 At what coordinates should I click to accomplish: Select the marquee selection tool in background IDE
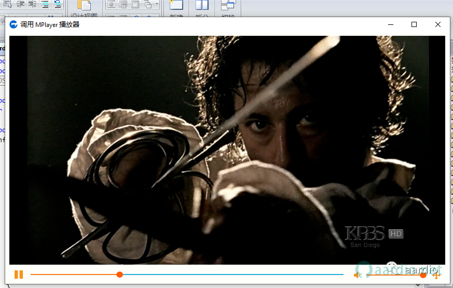click(7, 4)
